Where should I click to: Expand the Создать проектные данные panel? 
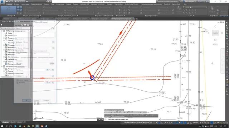(68, 16)
